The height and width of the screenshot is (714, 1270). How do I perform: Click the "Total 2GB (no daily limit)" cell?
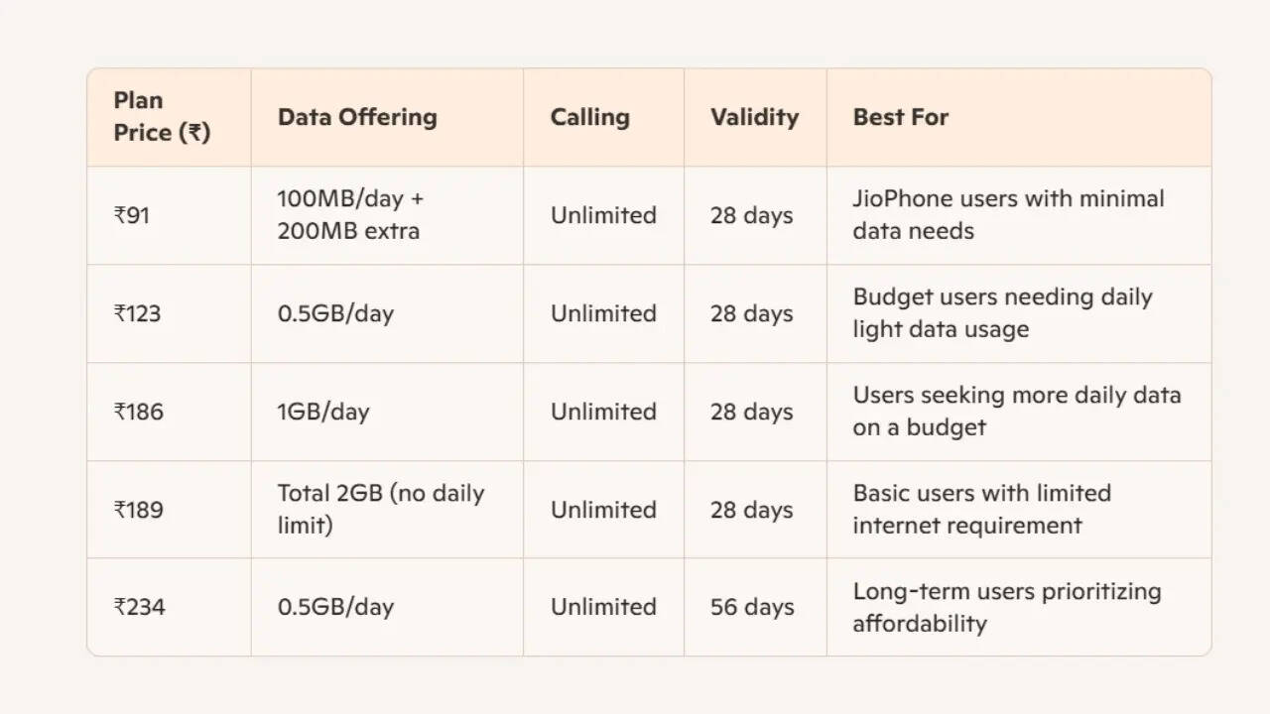pos(380,510)
